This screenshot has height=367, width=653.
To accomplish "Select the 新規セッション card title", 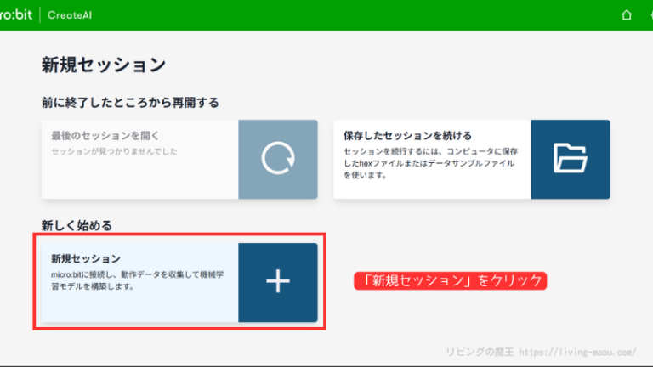I will tap(86, 258).
